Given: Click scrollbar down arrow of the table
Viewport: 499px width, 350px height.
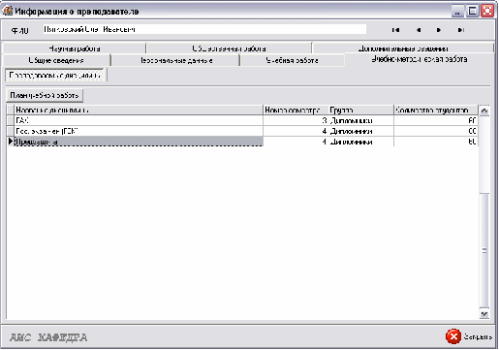Looking at the screenshot, I should coord(483,314).
